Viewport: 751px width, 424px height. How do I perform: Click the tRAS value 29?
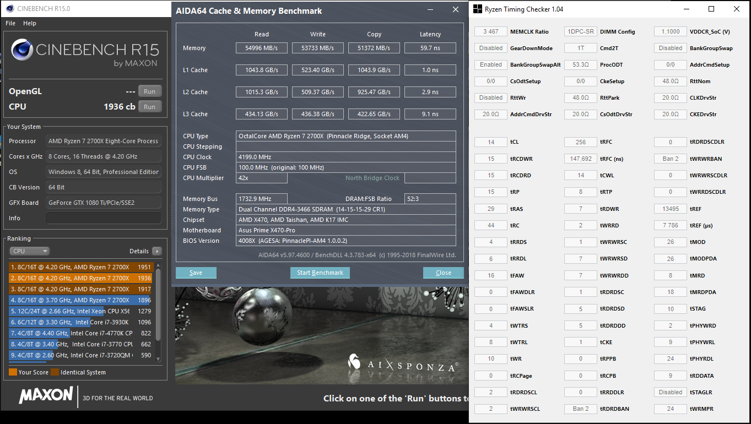(x=490, y=209)
